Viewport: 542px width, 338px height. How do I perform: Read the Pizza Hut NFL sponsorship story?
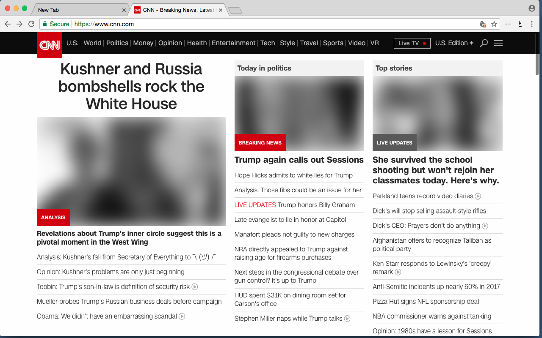[x=426, y=302]
